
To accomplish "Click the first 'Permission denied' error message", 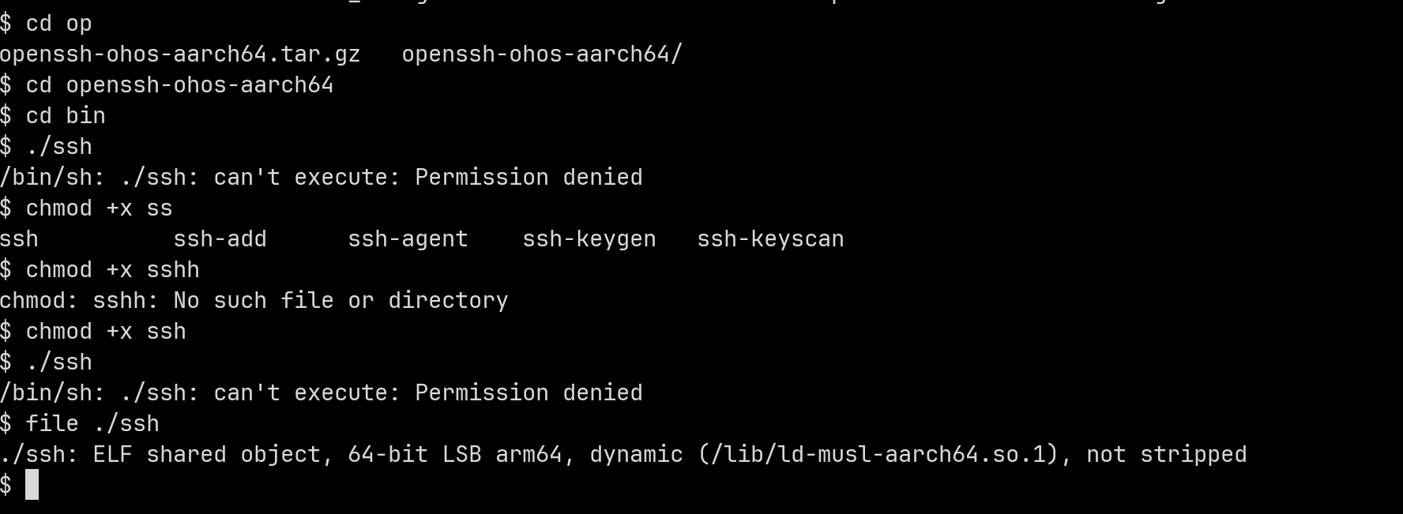I will click(528, 178).
